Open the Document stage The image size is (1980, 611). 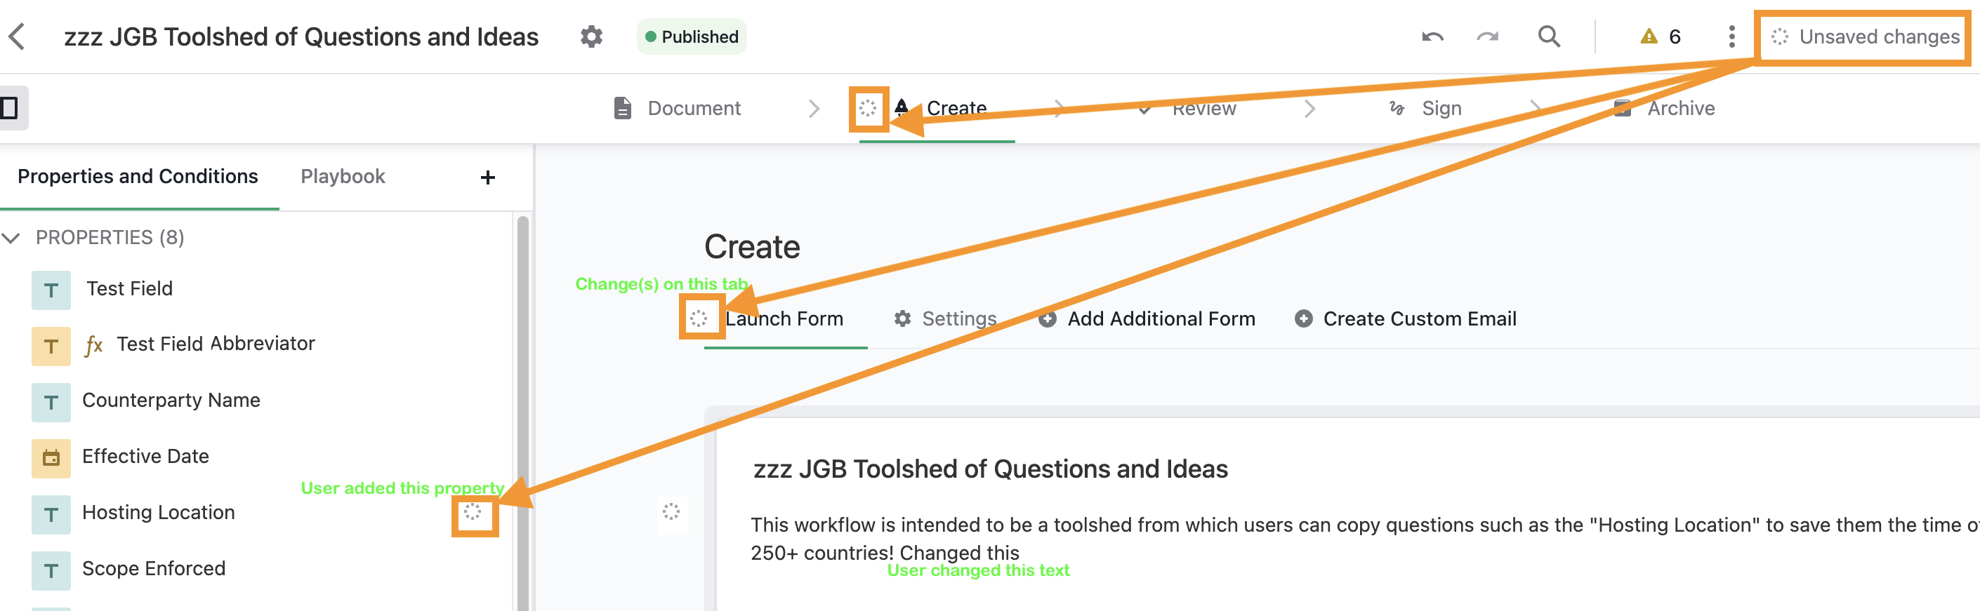[677, 108]
